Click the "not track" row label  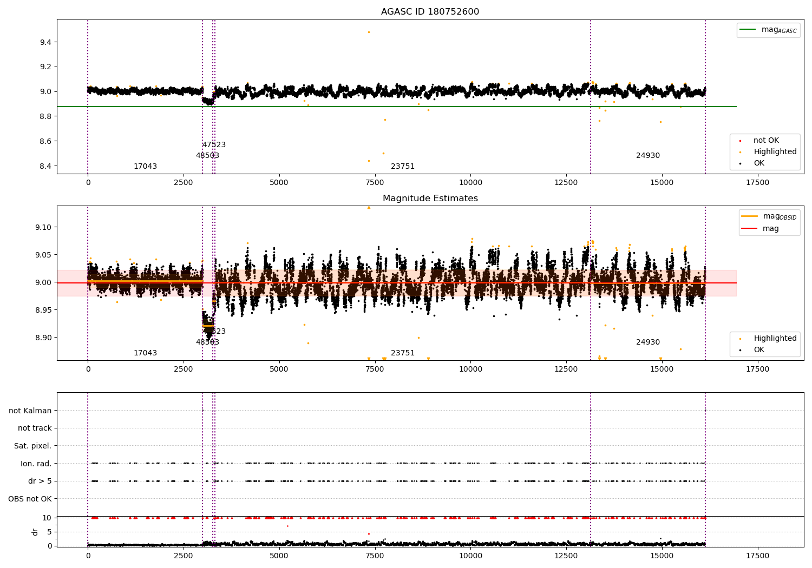click(35, 428)
